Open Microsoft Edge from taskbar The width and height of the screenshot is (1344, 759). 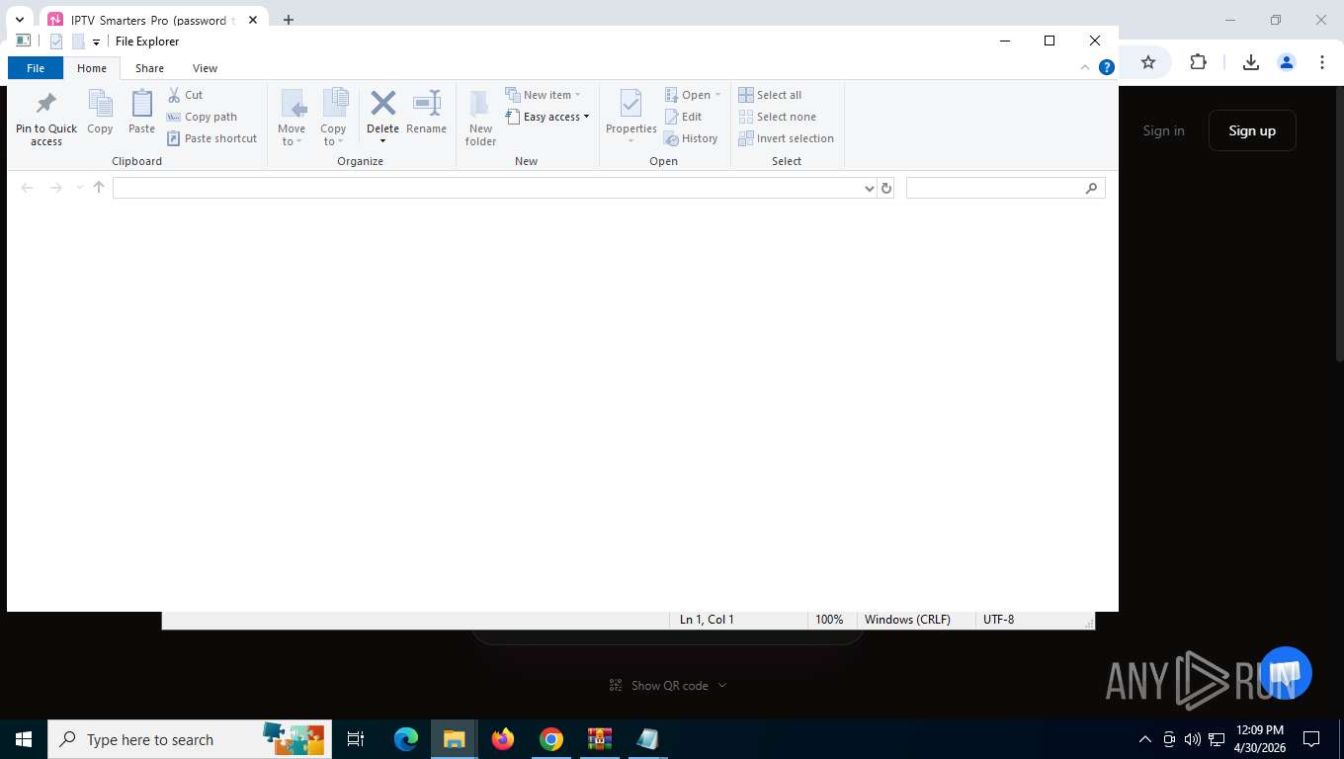(x=406, y=739)
